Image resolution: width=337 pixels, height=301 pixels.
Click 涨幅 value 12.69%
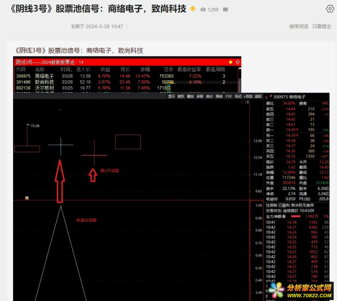click(x=289, y=172)
